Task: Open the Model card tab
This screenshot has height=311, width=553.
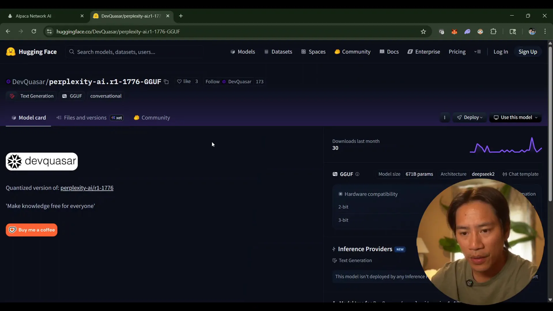Action: point(28,118)
